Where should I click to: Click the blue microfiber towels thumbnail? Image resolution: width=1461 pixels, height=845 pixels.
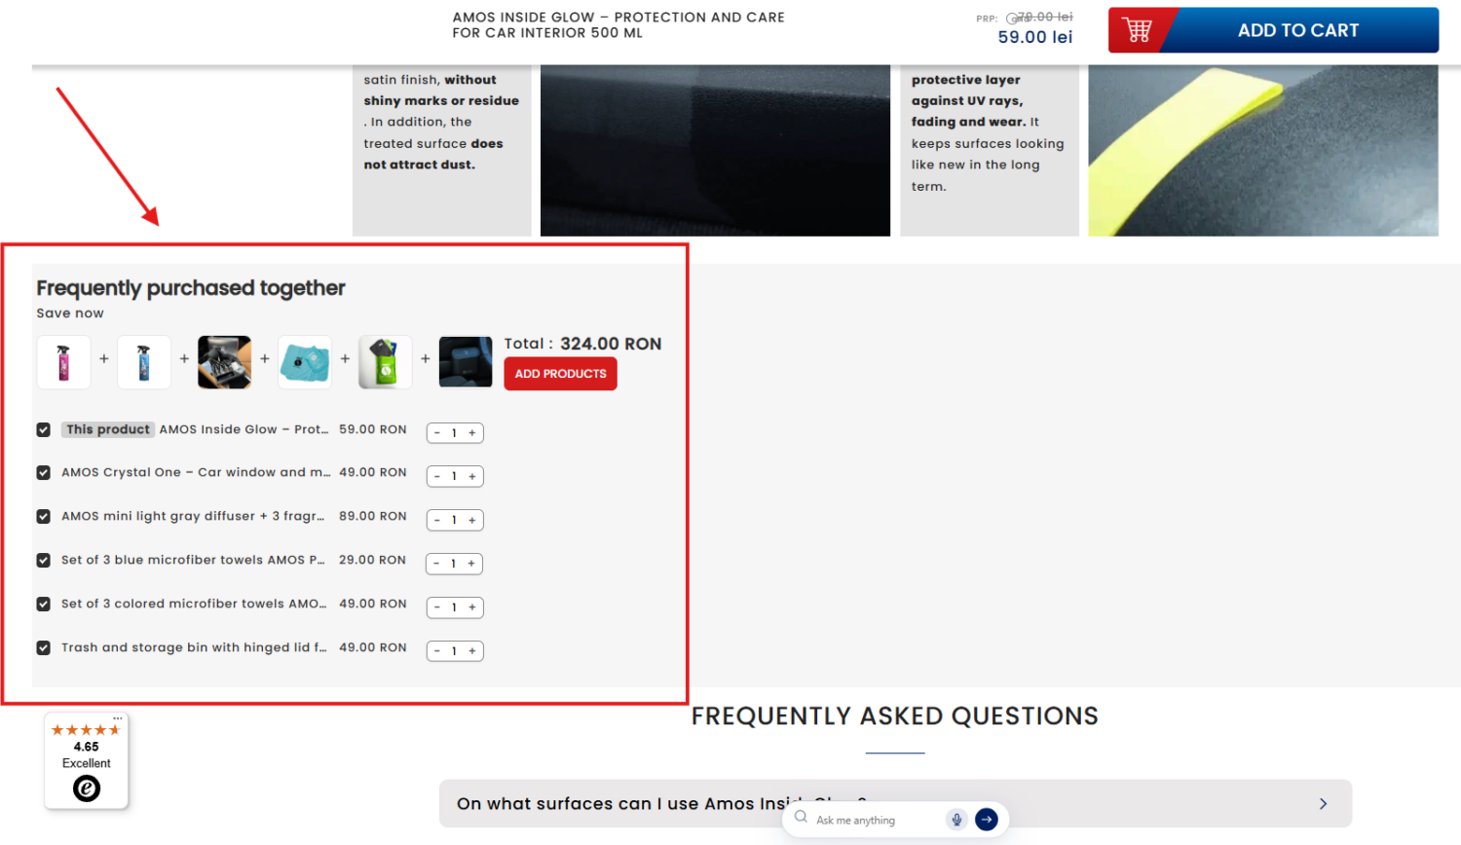305,362
